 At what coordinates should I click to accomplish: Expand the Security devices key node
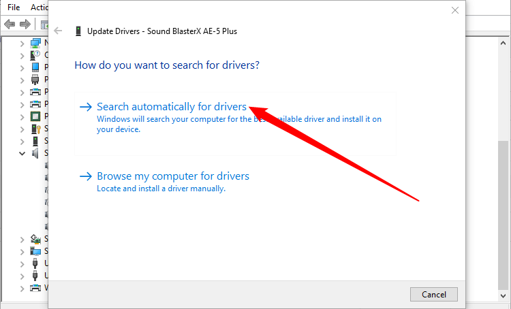point(22,129)
